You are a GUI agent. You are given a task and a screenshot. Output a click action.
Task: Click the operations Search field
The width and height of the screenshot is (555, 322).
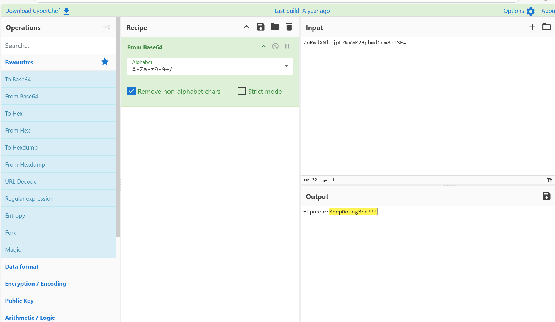[x=58, y=45]
